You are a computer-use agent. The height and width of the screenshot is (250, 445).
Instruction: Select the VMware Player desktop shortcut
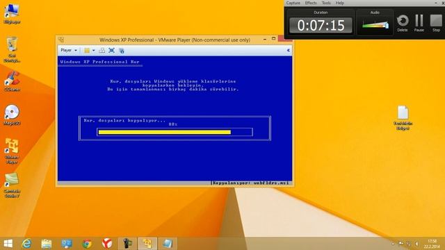(x=12, y=151)
